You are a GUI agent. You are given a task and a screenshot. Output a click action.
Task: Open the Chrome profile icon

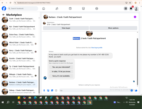coord(135,3)
